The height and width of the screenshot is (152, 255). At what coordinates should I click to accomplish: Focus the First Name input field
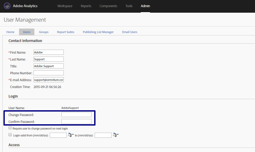(49, 52)
